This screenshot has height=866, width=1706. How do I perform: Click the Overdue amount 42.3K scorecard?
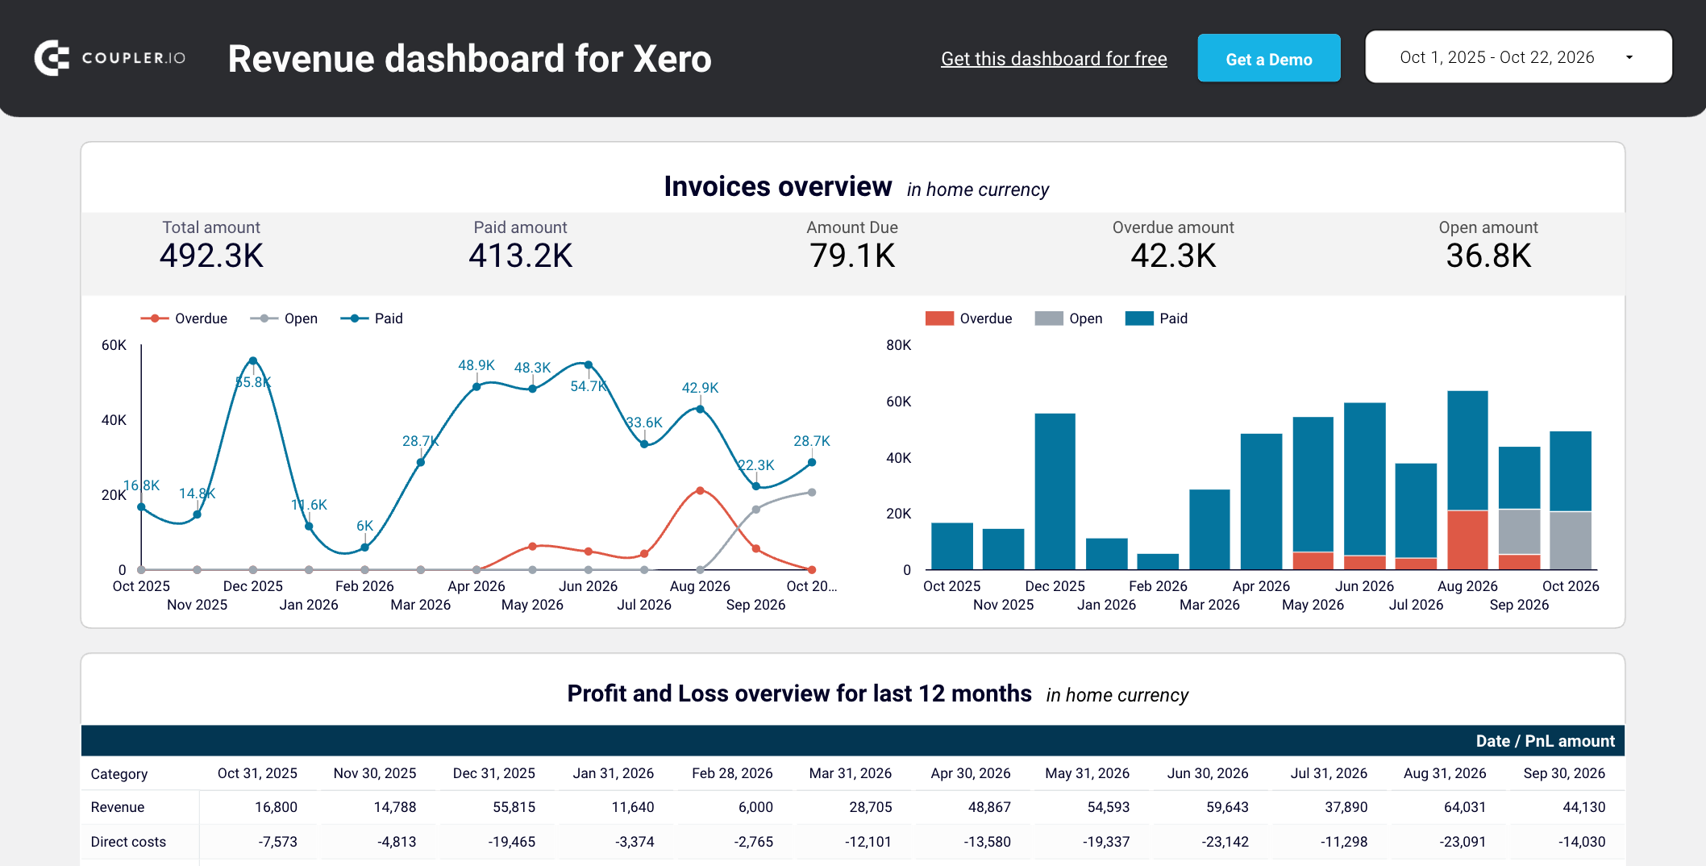click(x=1173, y=246)
